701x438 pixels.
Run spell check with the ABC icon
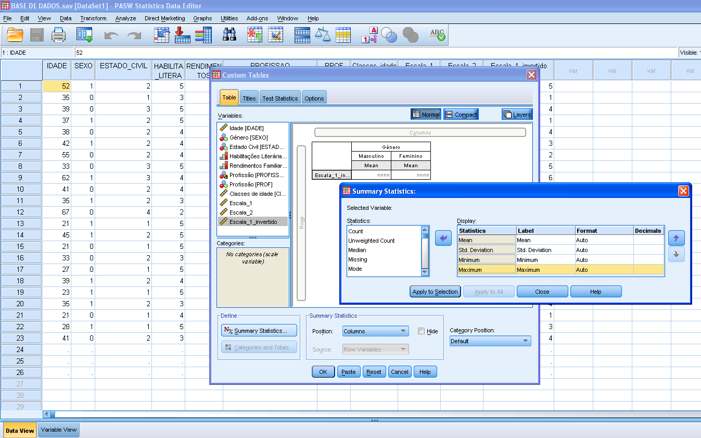click(x=437, y=34)
